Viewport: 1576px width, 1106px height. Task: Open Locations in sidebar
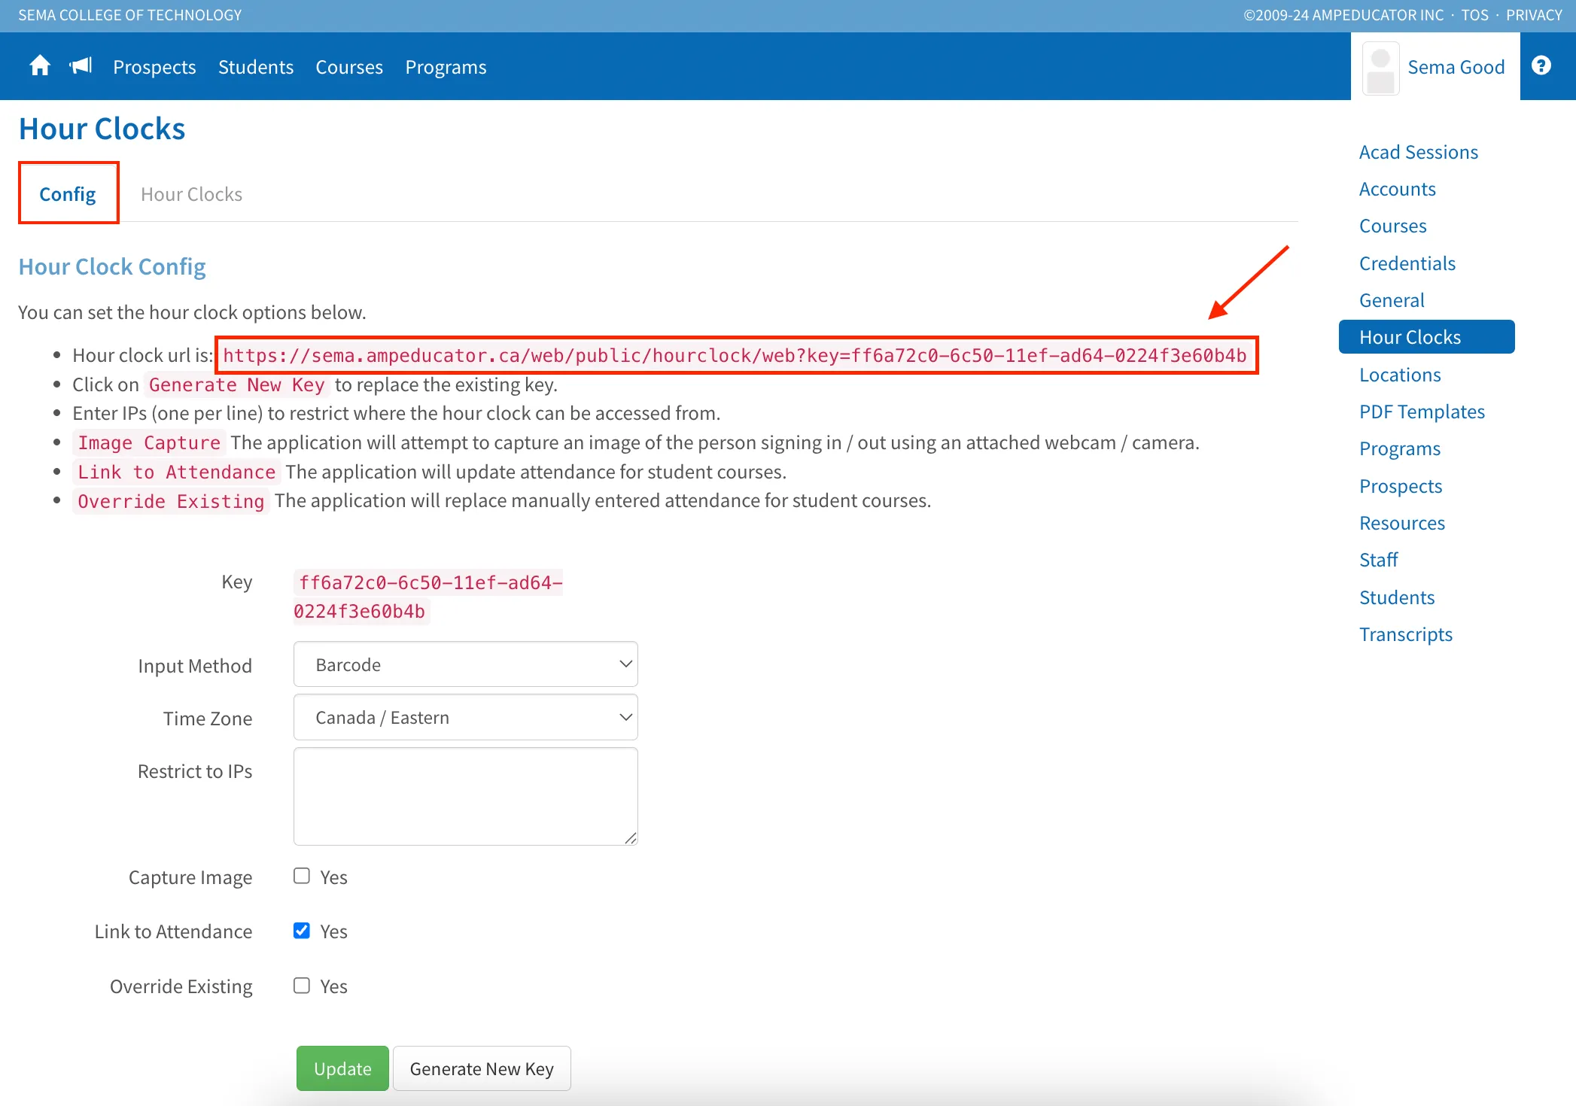(x=1400, y=375)
